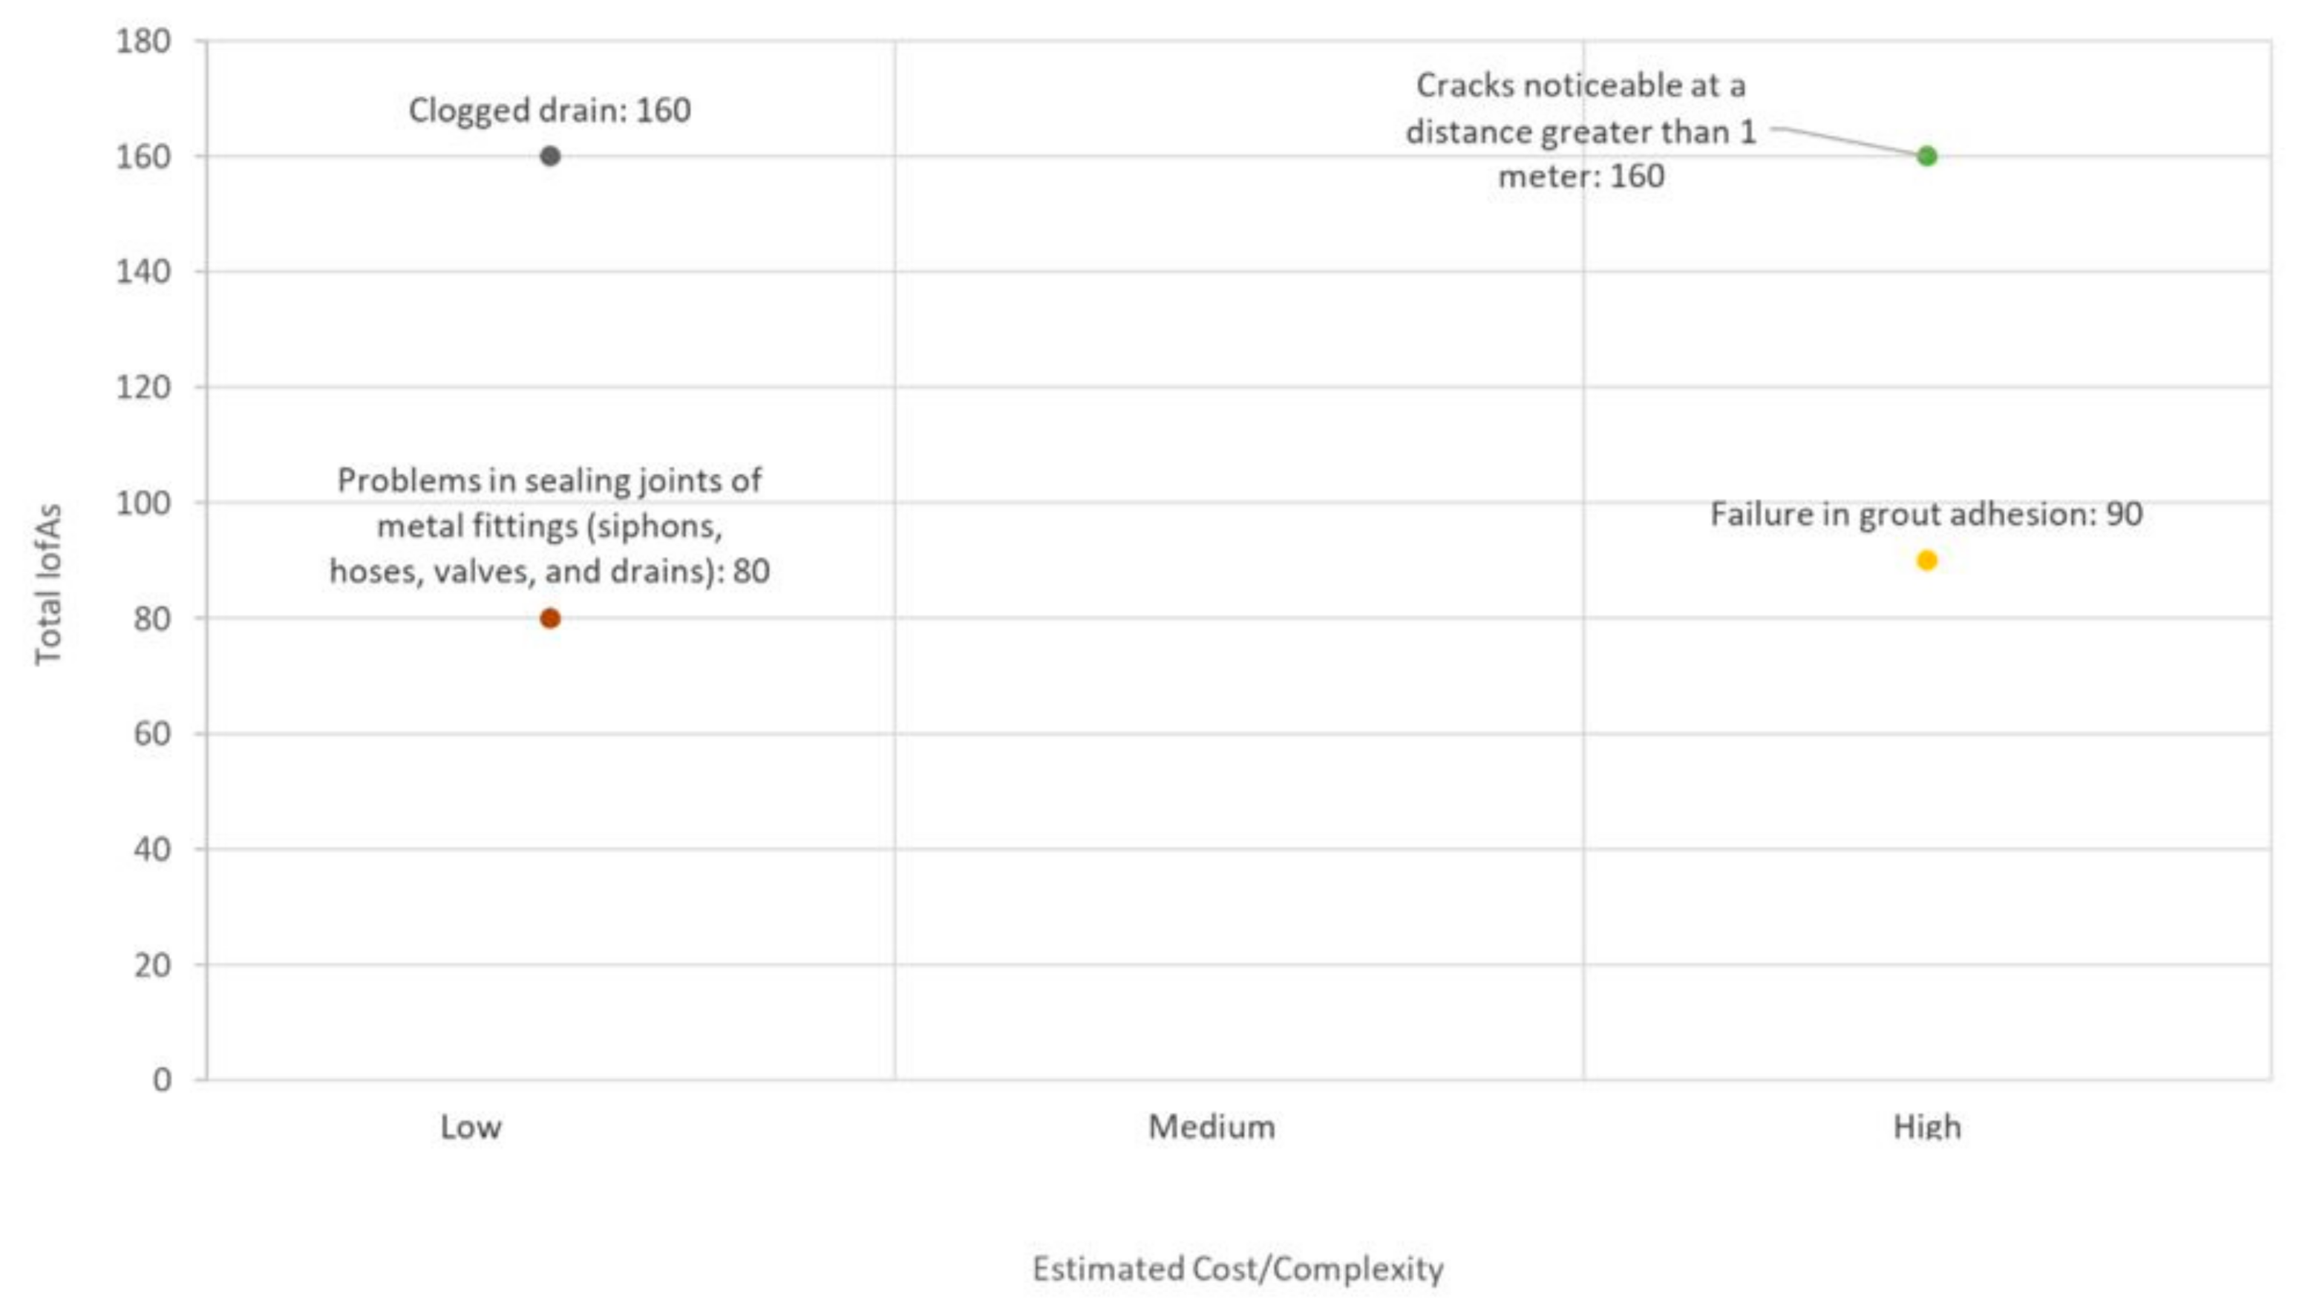
Task: Click the 'High' category axis label
Action: [1926, 1126]
